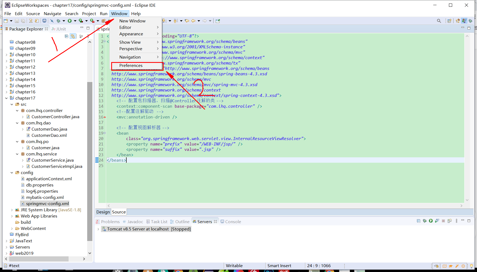The width and height of the screenshot is (477, 272).
Task: Collapse the config folder
Action: pyautogui.click(x=12, y=173)
